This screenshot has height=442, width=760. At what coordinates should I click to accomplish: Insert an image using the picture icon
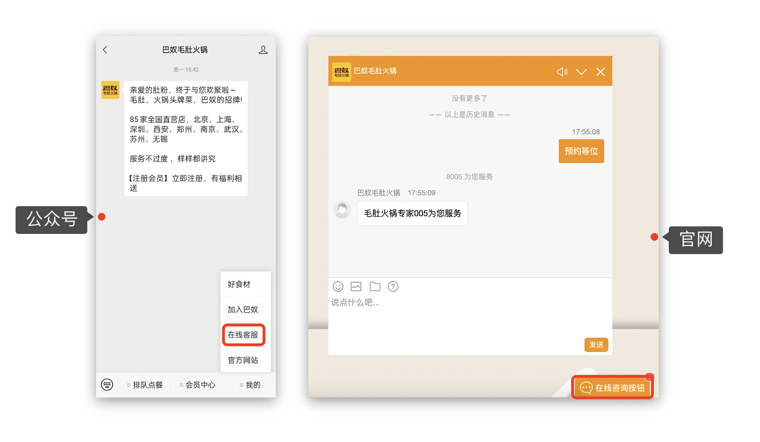point(356,287)
